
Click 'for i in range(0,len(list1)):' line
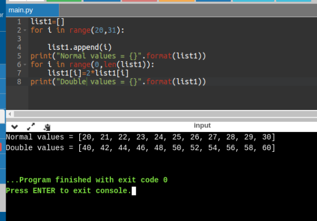click(92, 65)
